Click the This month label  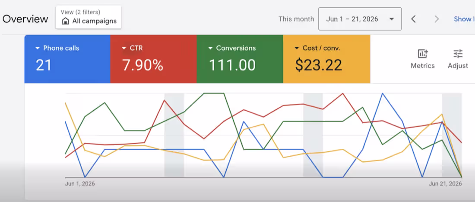tap(296, 19)
